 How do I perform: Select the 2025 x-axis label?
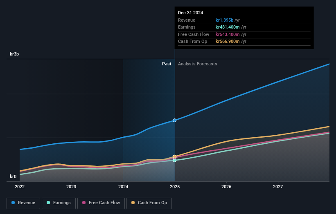175,187
